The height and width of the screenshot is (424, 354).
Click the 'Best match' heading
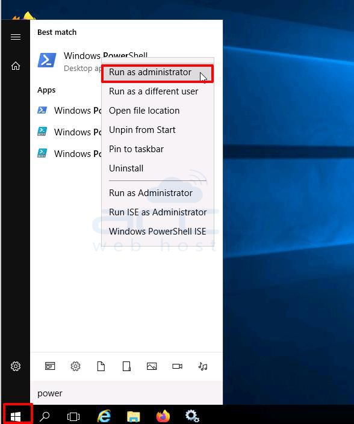point(57,32)
